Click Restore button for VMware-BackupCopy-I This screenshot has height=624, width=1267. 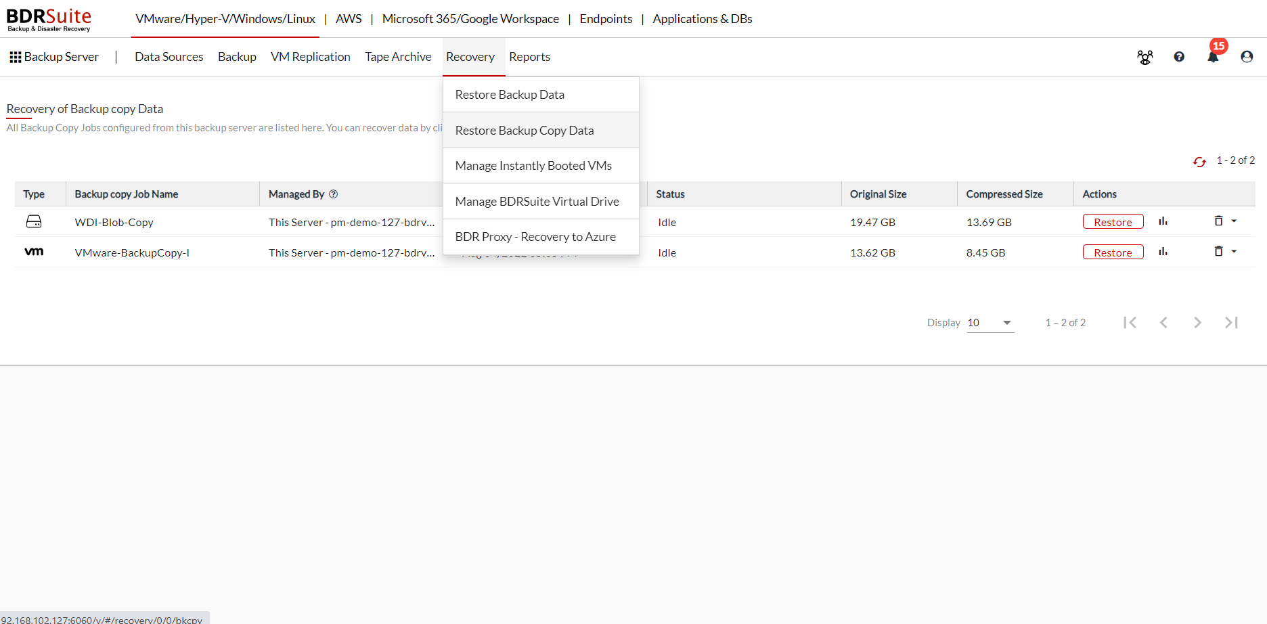click(1113, 252)
